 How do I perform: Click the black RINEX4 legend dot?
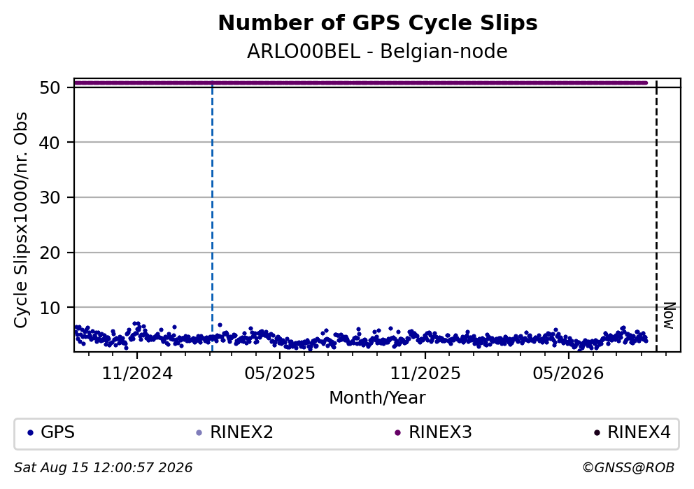597,433
